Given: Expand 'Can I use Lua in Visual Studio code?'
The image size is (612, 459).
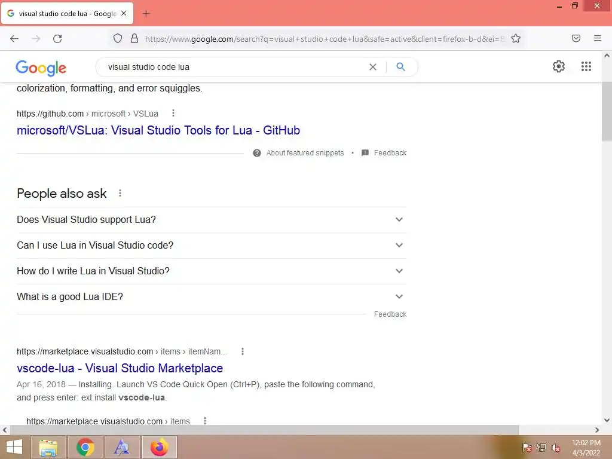Looking at the screenshot, I should 212,246.
